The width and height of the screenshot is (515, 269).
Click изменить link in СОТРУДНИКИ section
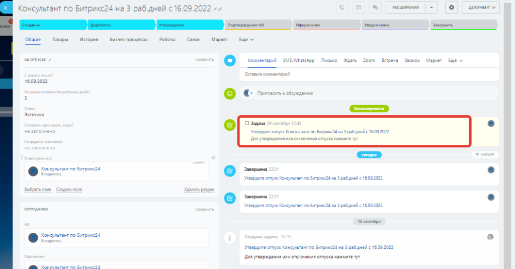(x=204, y=210)
